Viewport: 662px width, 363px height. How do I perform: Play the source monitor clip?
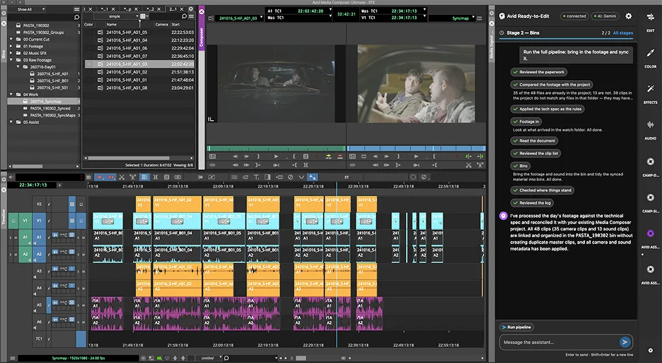point(276,156)
